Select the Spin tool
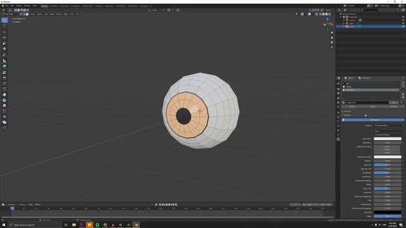 [x=4, y=100]
